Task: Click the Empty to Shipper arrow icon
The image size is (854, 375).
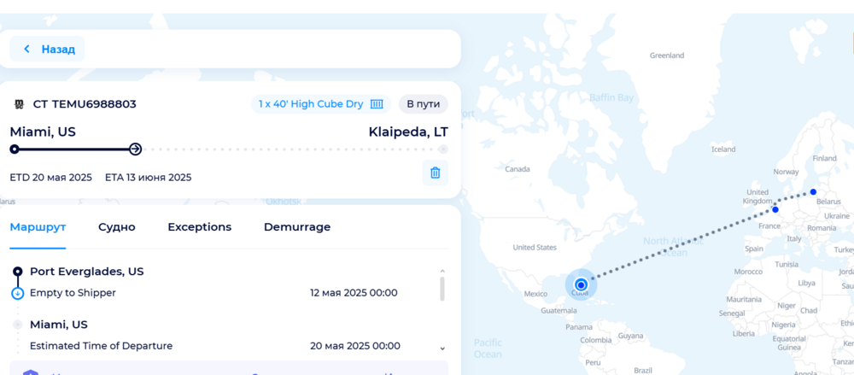Action: click(17, 293)
